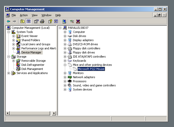174x127 pixels.
Task: Click the Disk Defragmenter icon
Action: 18,65
